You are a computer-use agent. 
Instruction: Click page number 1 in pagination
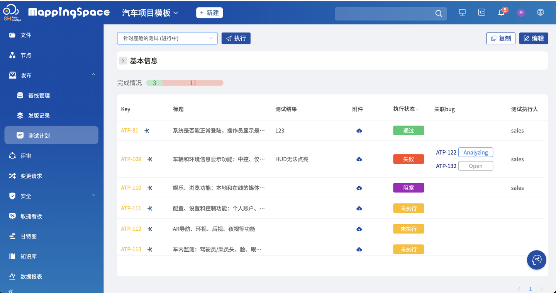[x=531, y=289]
